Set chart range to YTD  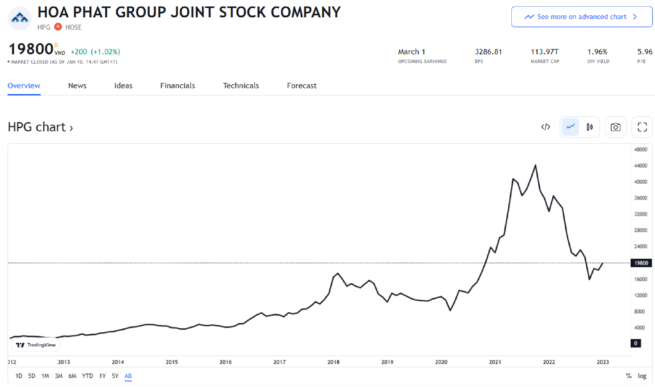tap(87, 376)
